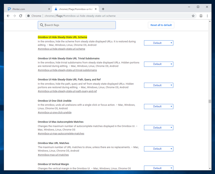The width and height of the screenshot is (215, 174).
Task: Click the scrollbar down arrow
Action: tap(210, 169)
